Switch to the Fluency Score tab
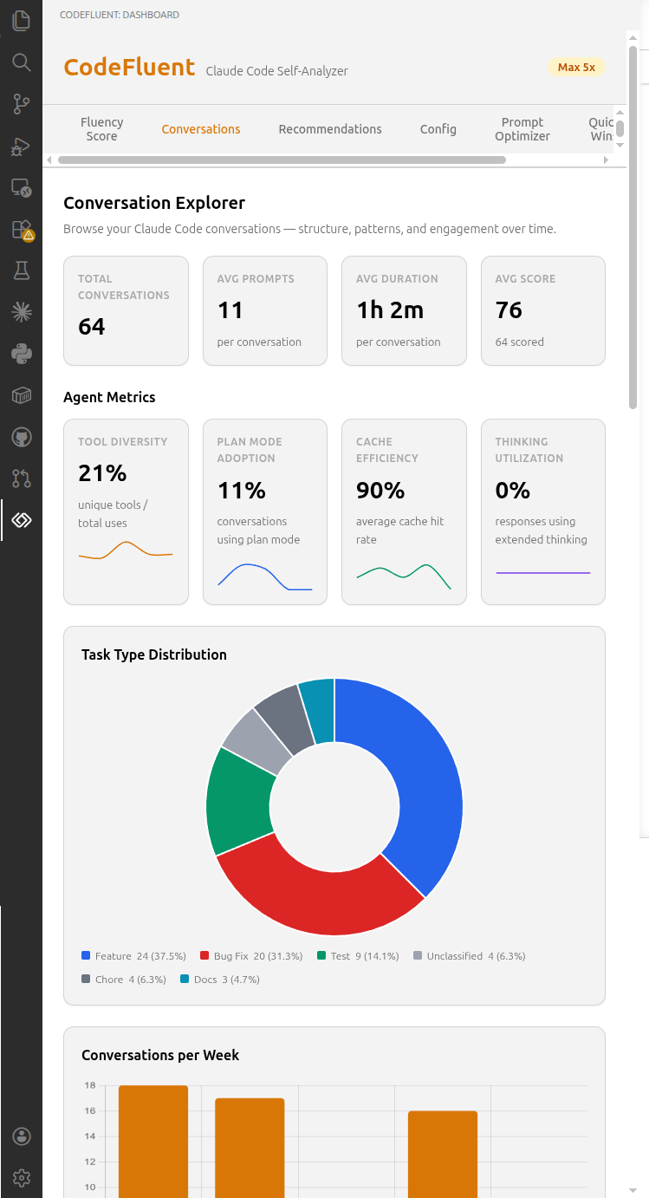 coord(102,129)
